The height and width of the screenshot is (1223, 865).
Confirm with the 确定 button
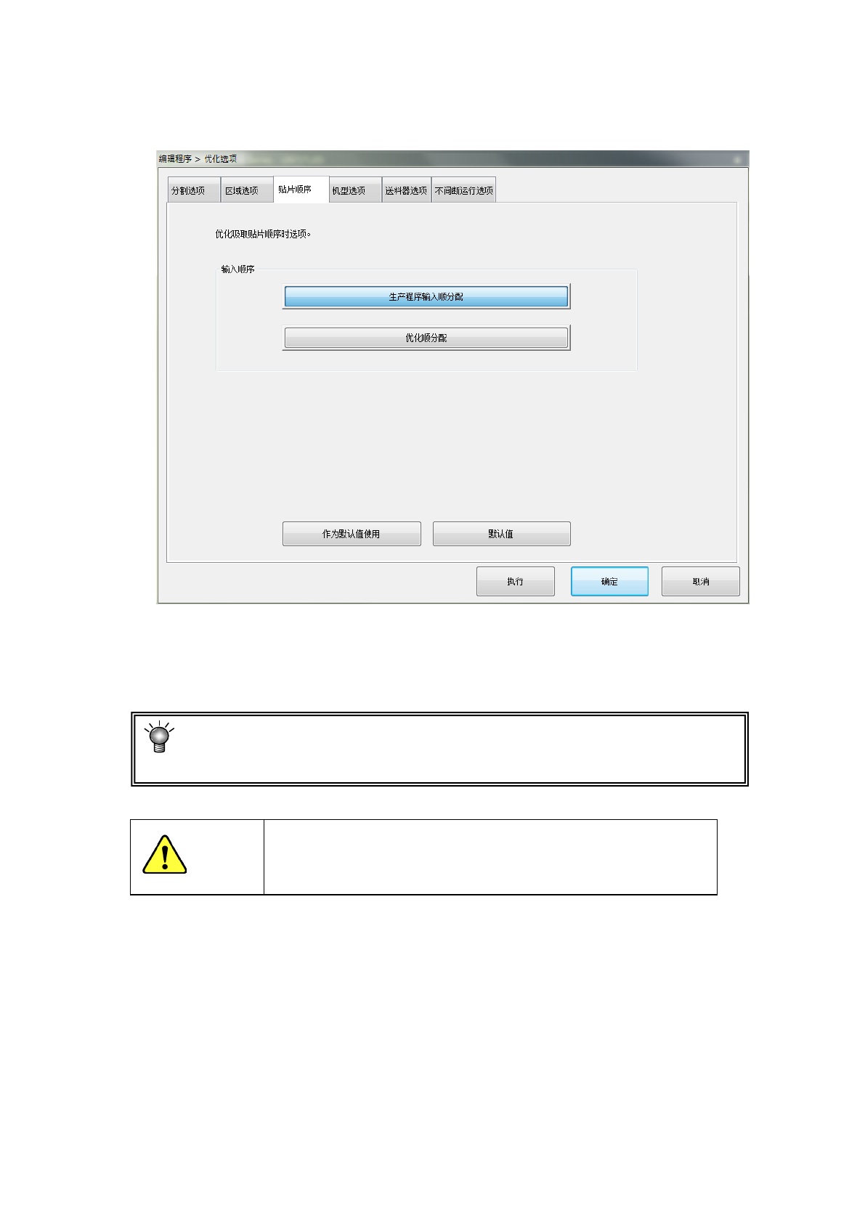tap(609, 582)
